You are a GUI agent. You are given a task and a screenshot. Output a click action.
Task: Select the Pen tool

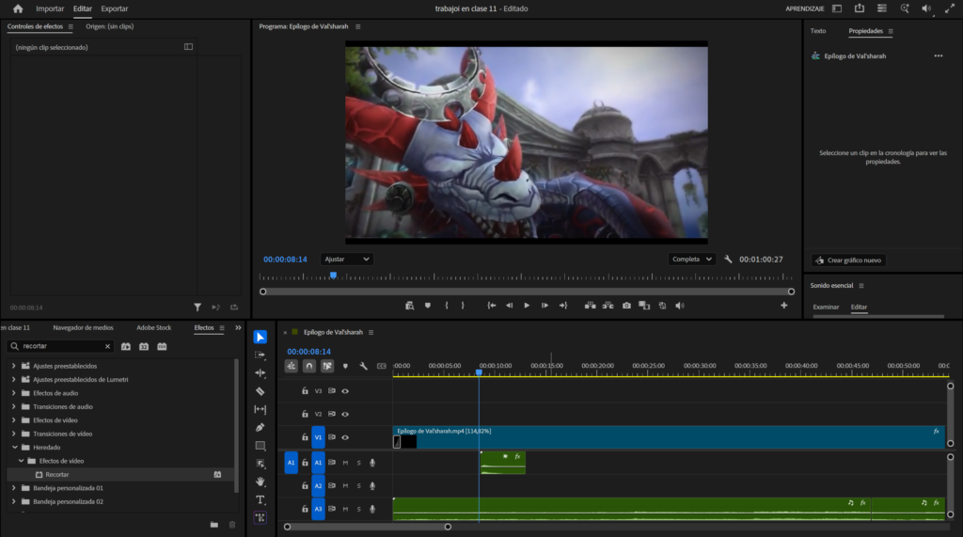click(x=260, y=427)
